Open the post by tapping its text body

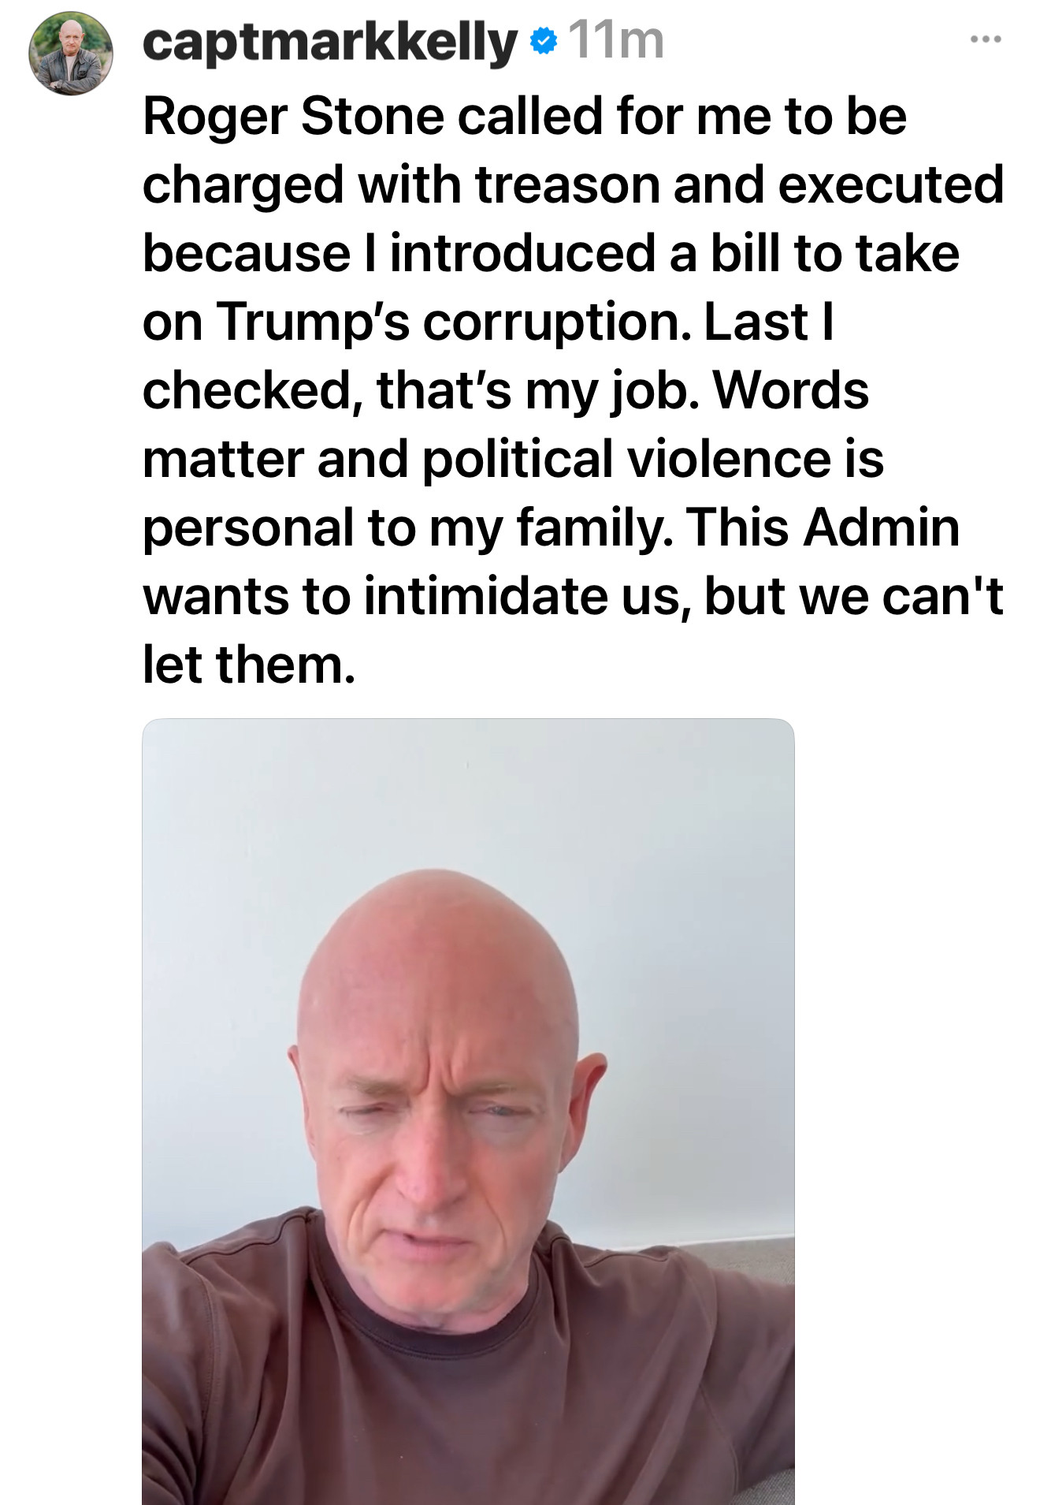click(573, 389)
